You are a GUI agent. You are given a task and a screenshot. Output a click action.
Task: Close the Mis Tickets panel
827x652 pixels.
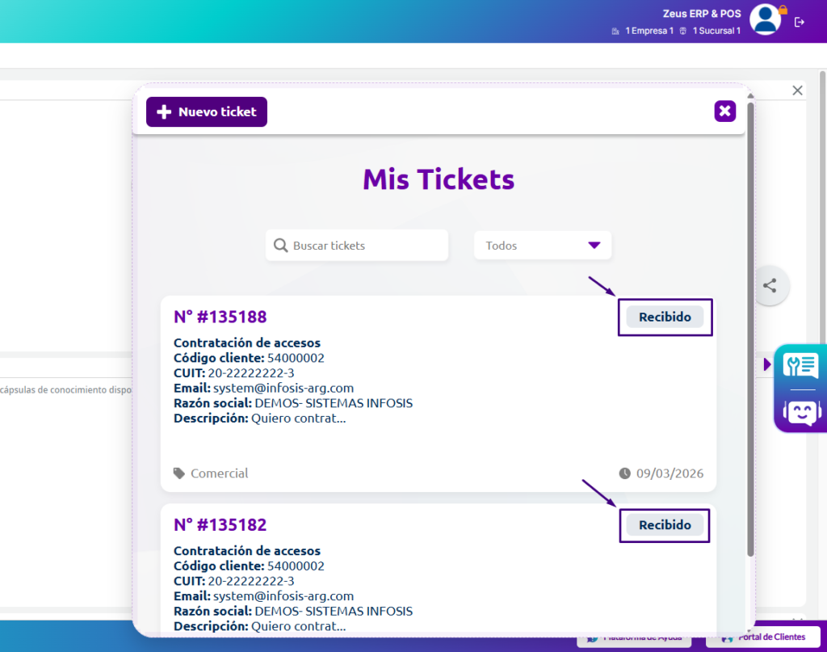pyautogui.click(x=724, y=111)
